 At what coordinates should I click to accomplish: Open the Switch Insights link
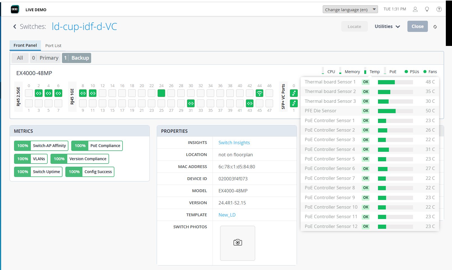pos(234,143)
